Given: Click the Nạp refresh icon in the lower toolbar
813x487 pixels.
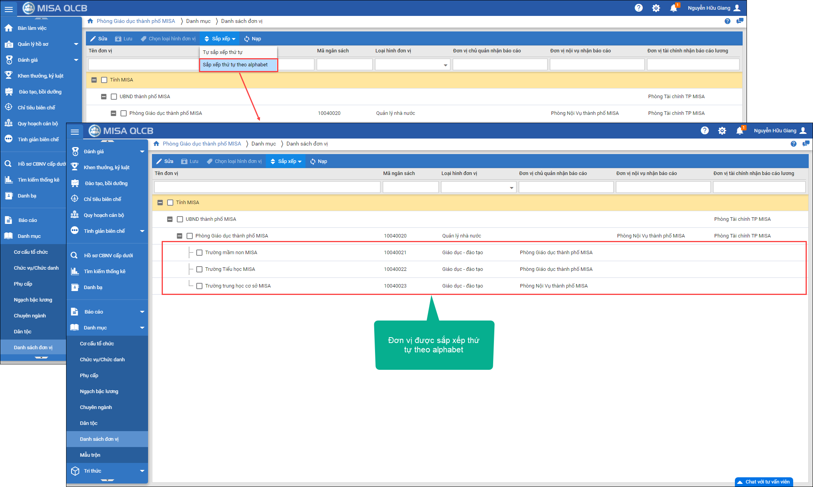Looking at the screenshot, I should coord(313,161).
